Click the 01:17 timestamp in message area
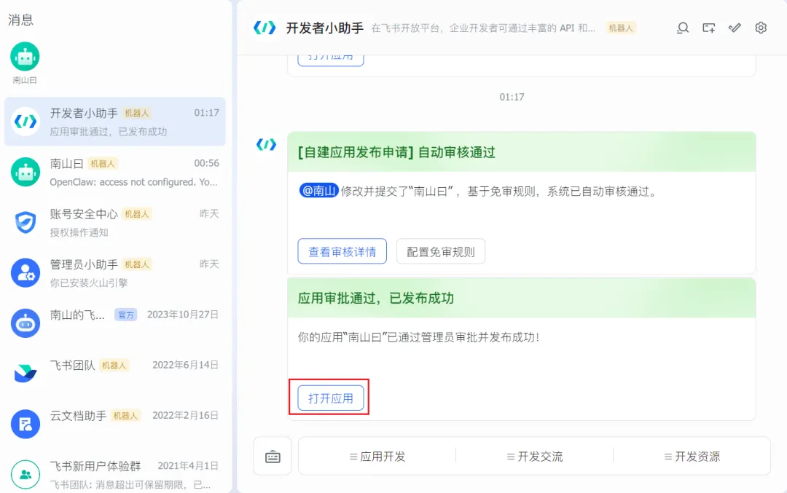The image size is (787, 493). pyautogui.click(x=512, y=97)
